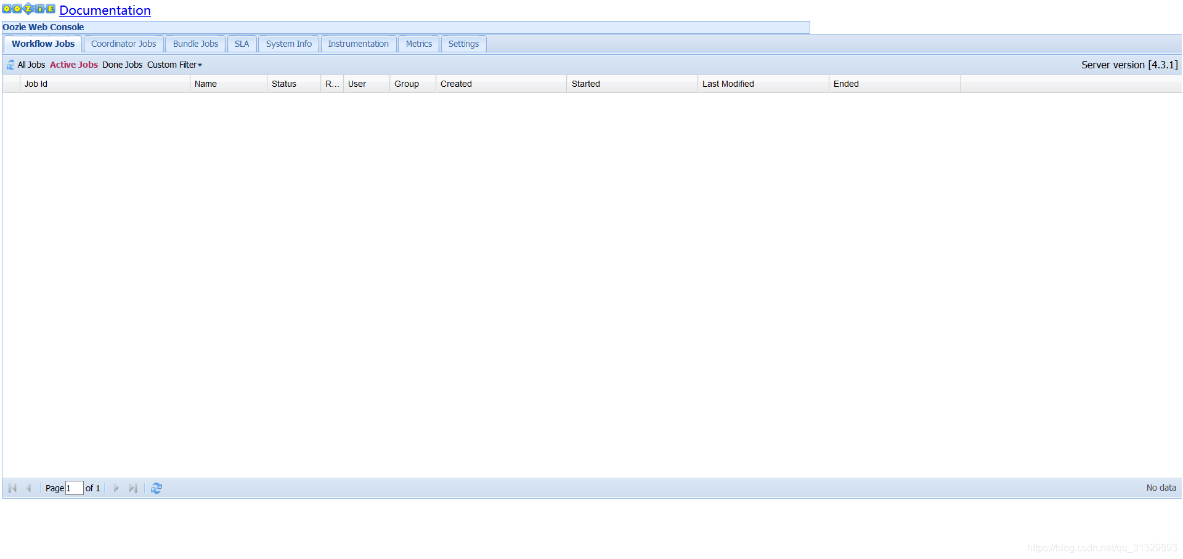Viewport: 1183px width, 559px height.
Task: Go to the first page
Action: [x=12, y=488]
